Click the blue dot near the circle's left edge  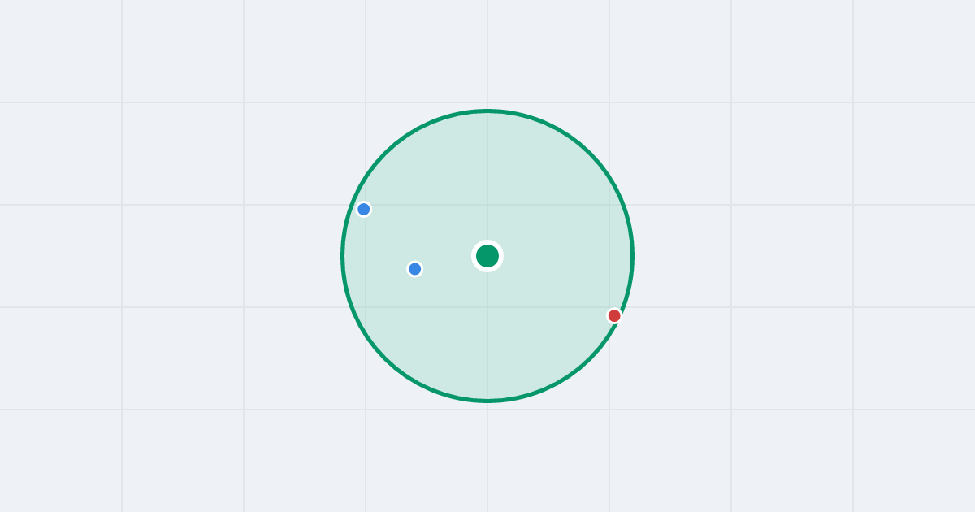click(x=364, y=209)
